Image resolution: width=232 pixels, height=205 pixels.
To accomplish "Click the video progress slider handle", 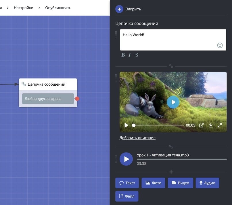I will 134,125.
